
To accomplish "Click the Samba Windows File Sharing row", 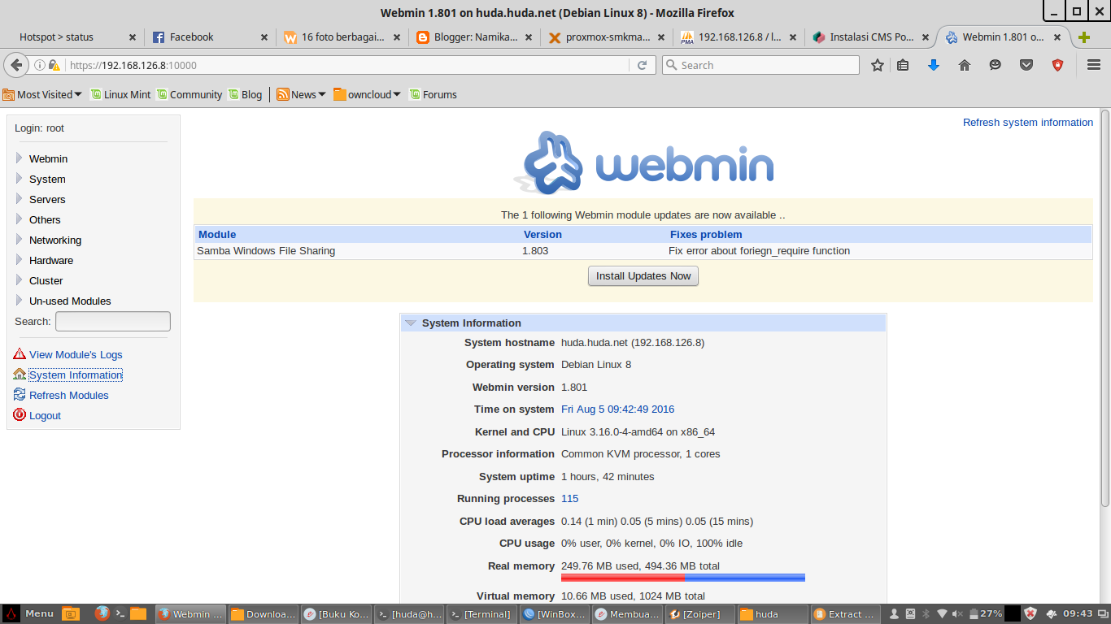I will 643,251.
